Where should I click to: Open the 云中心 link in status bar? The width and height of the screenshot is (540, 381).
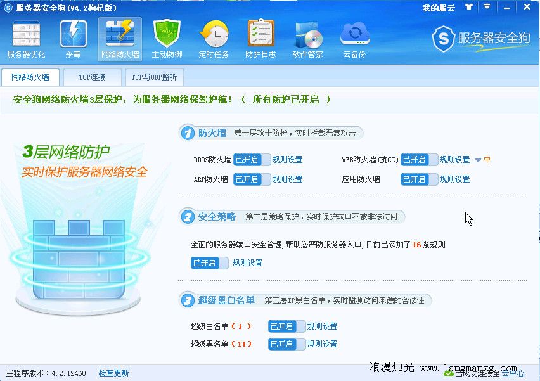(513, 373)
